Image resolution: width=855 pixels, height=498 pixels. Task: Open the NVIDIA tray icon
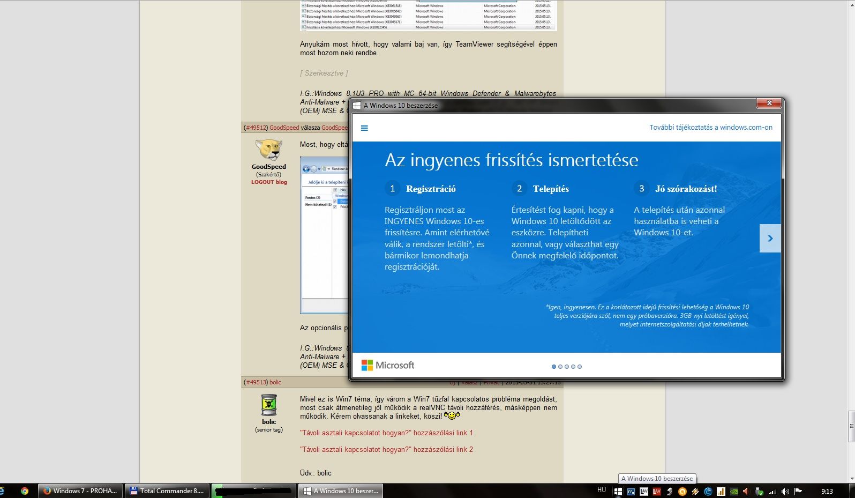click(734, 491)
